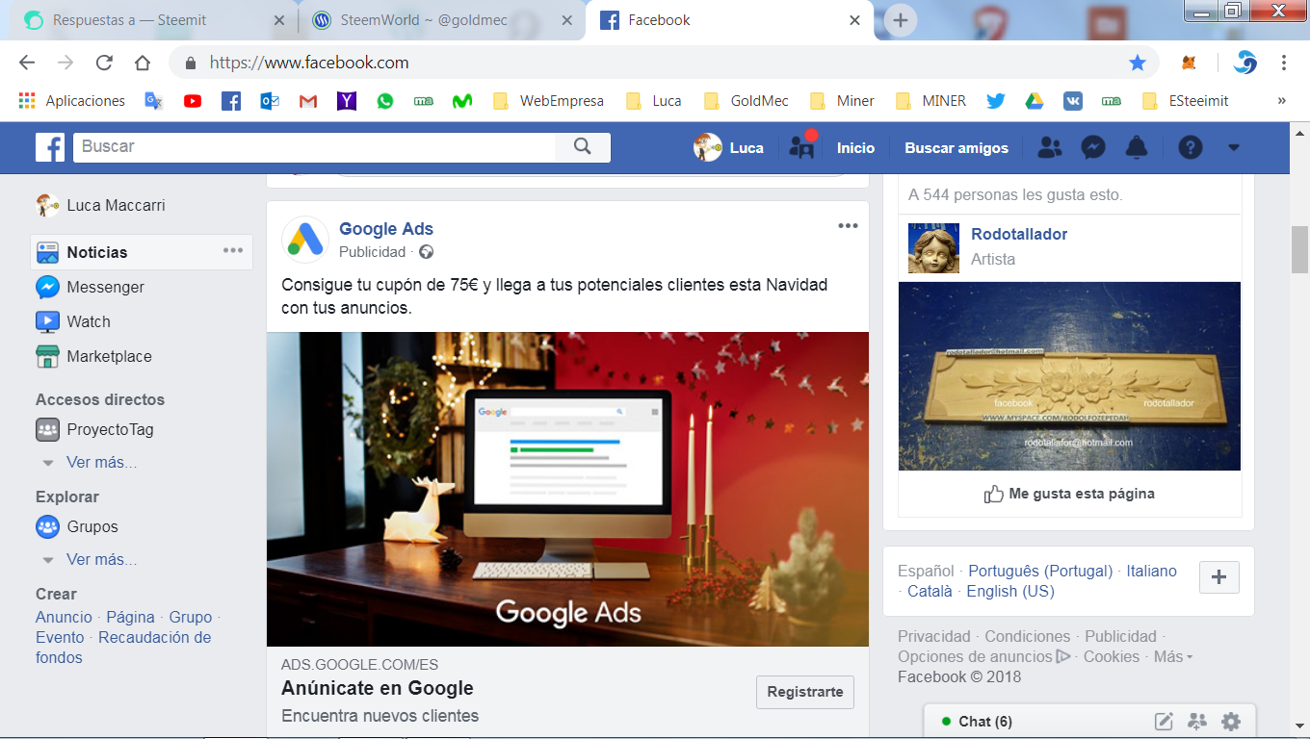The image size is (1310, 739).
Task: Open the Rodotallador page link
Action: 1019,234
